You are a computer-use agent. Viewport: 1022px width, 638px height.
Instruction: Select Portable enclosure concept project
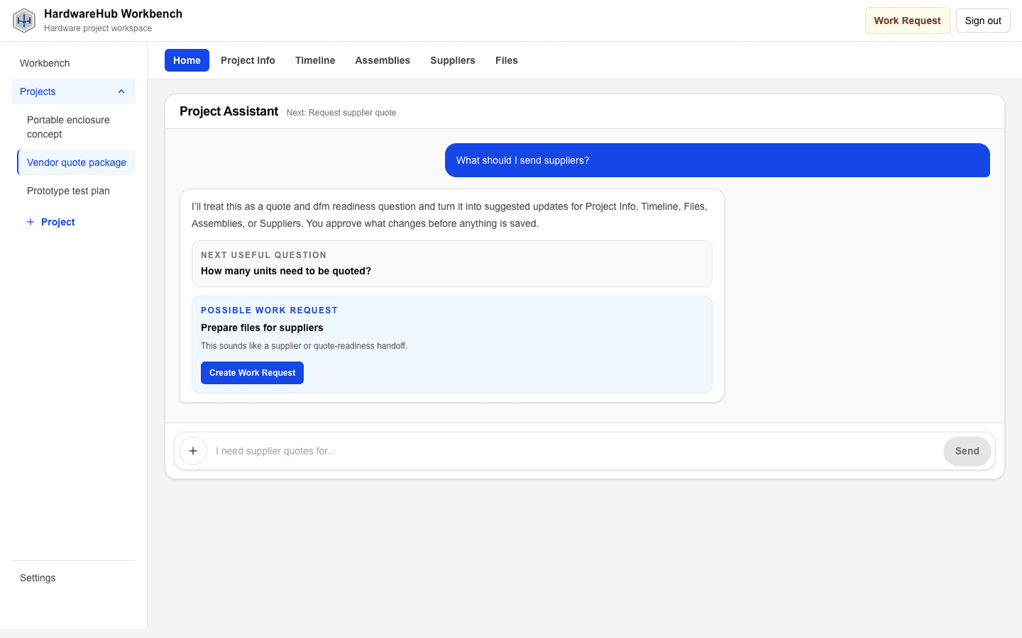[x=76, y=127]
